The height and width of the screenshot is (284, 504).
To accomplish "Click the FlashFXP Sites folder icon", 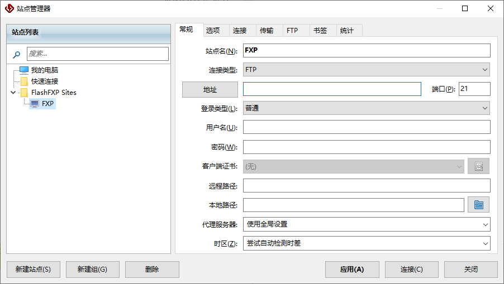I will [24, 93].
